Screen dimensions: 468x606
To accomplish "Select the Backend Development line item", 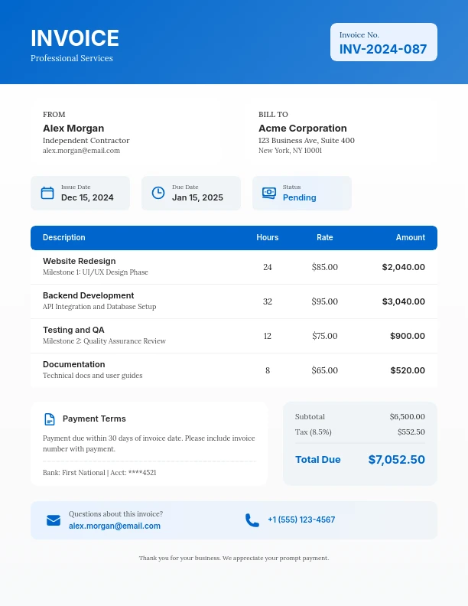I will (88, 295).
